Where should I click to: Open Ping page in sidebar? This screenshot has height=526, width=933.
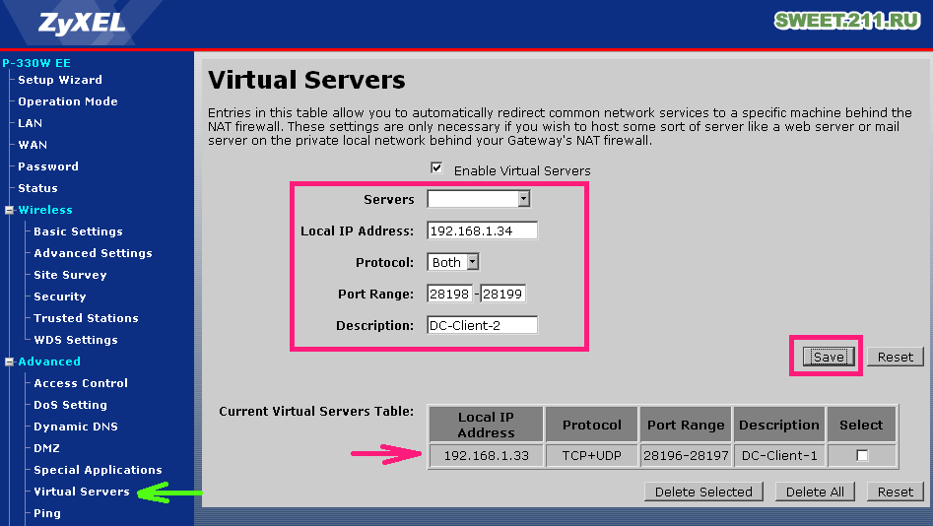47,513
